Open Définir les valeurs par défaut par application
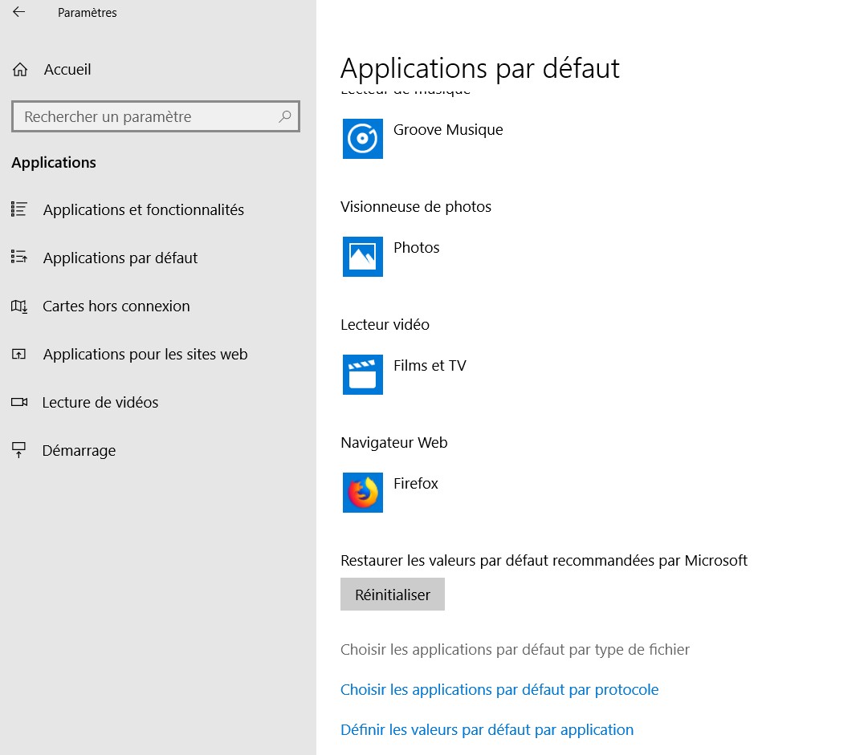 (487, 730)
